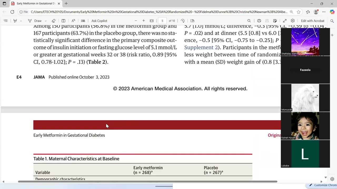Image resolution: width=337 pixels, height=189 pixels.
Task: Activate the Draw pen tool
Action: 35,21
